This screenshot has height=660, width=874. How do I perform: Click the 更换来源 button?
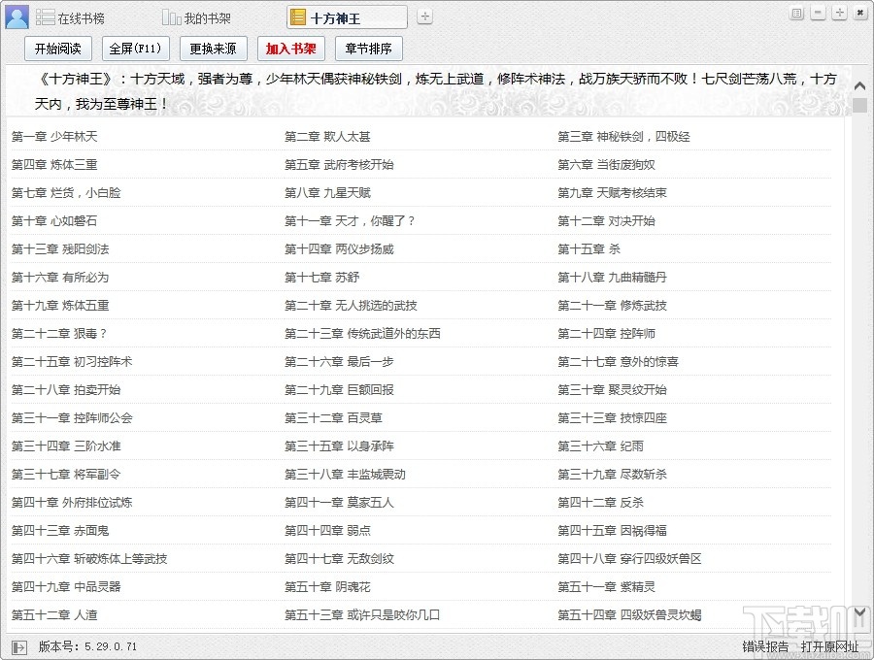coord(213,49)
